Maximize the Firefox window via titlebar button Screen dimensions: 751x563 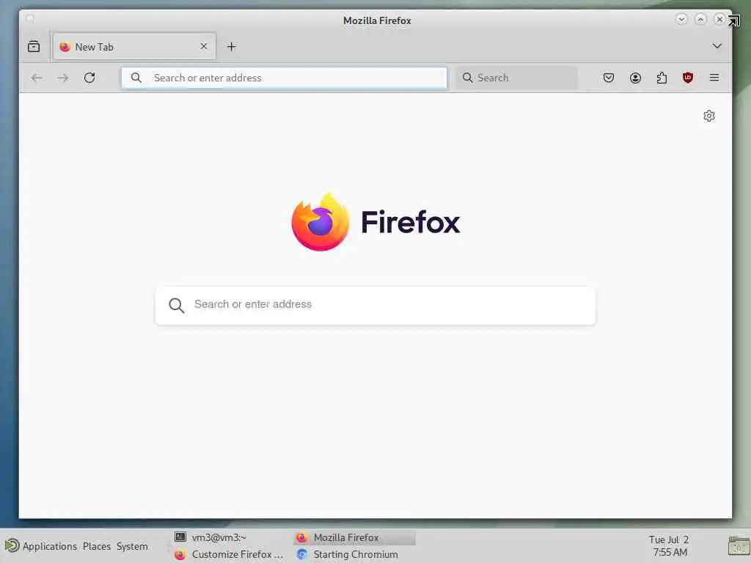(x=700, y=19)
